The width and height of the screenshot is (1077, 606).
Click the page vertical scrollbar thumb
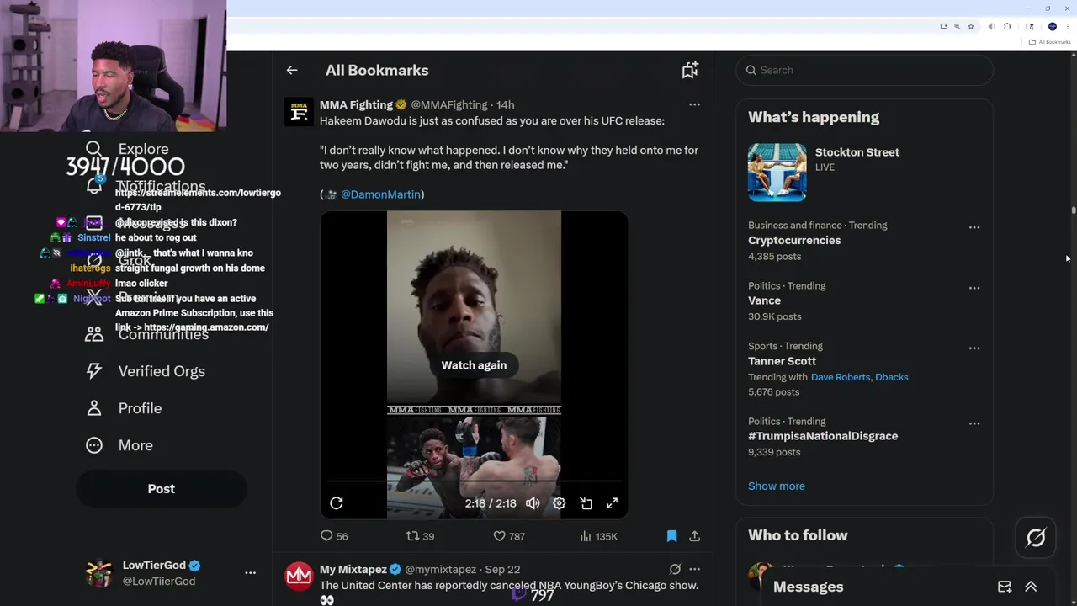pos(1074,210)
